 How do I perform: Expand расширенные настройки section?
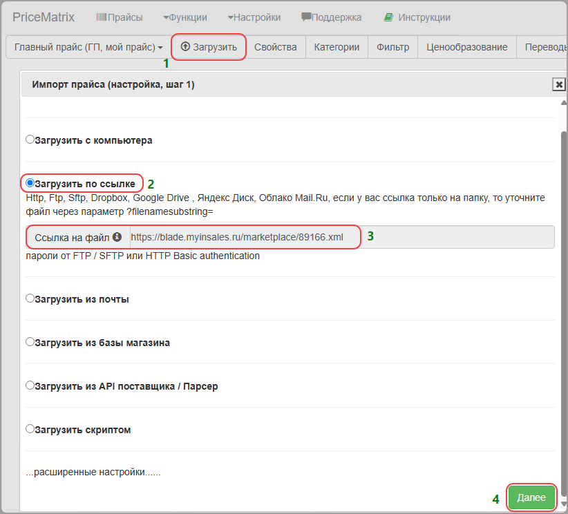tap(93, 473)
